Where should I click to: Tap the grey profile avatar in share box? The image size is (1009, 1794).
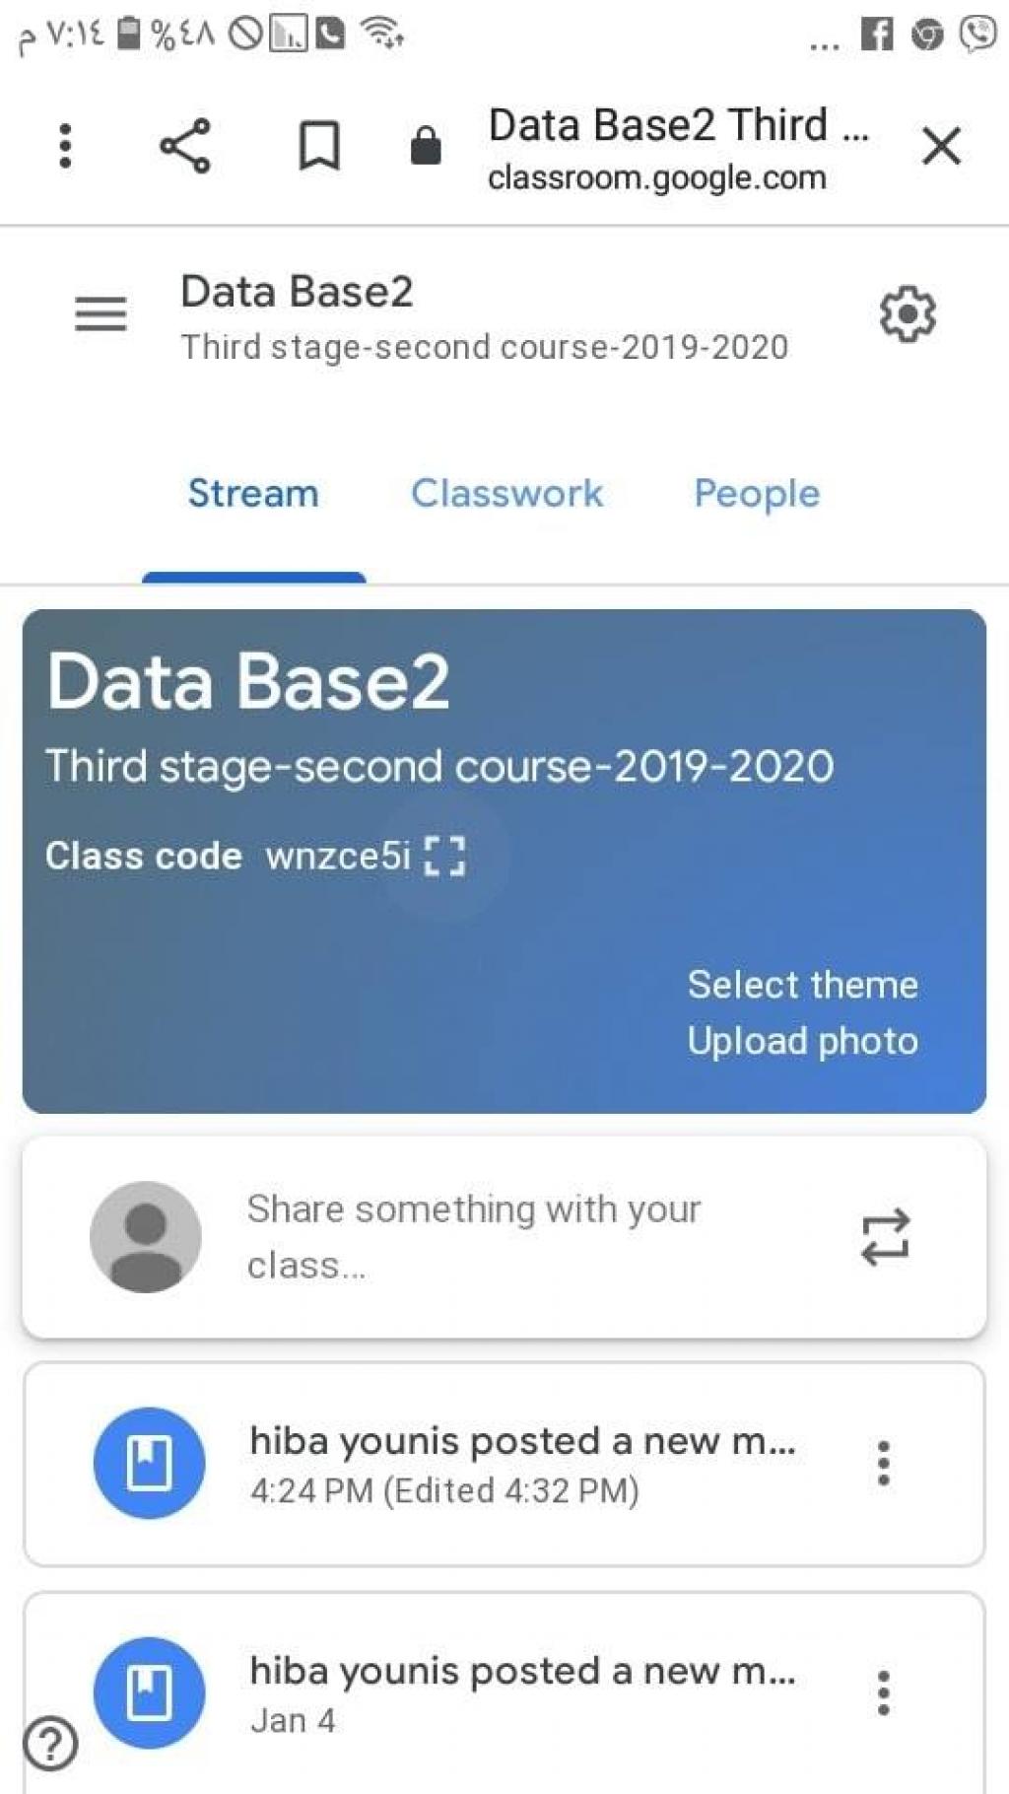coord(146,1236)
